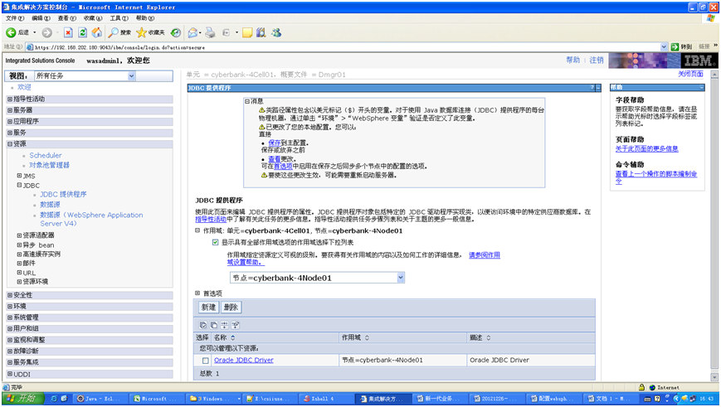Click the scrollbar down arrow
721x407 pixels.
click(714, 377)
